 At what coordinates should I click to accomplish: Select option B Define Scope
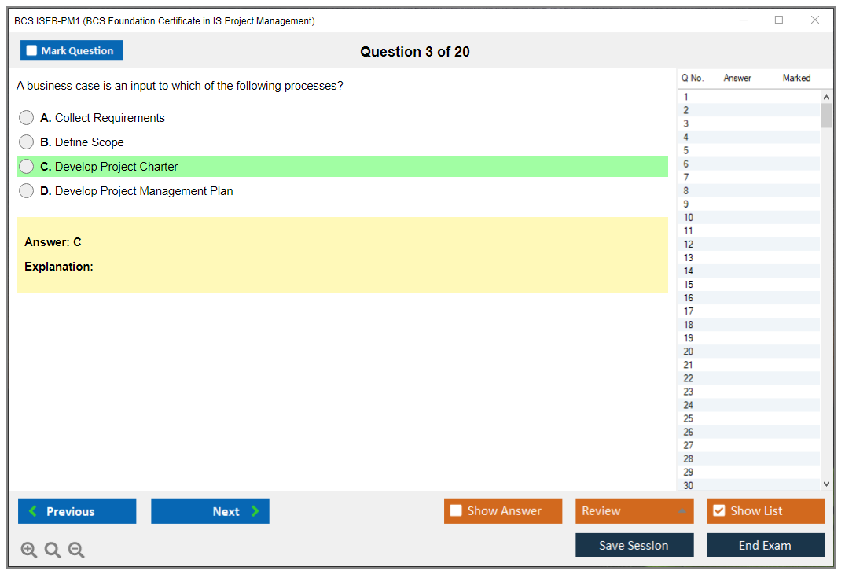pos(27,142)
